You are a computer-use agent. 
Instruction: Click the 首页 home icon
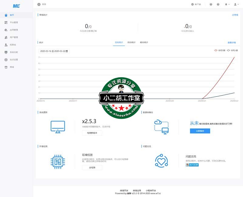coord(6,15)
